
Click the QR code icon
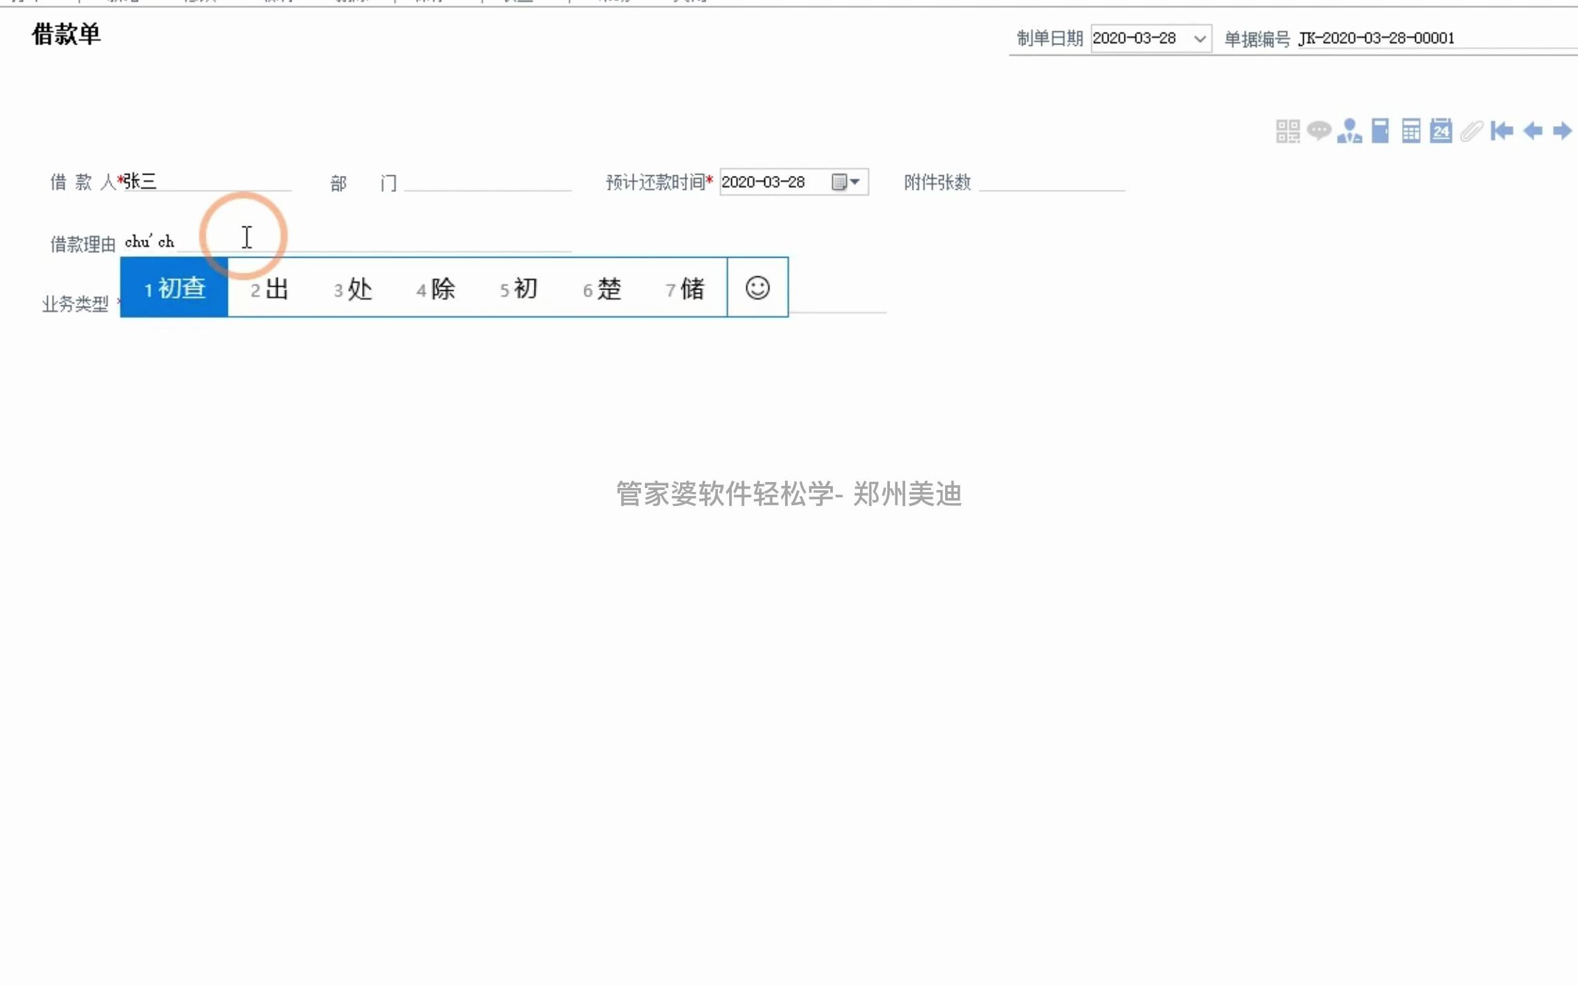coord(1287,131)
